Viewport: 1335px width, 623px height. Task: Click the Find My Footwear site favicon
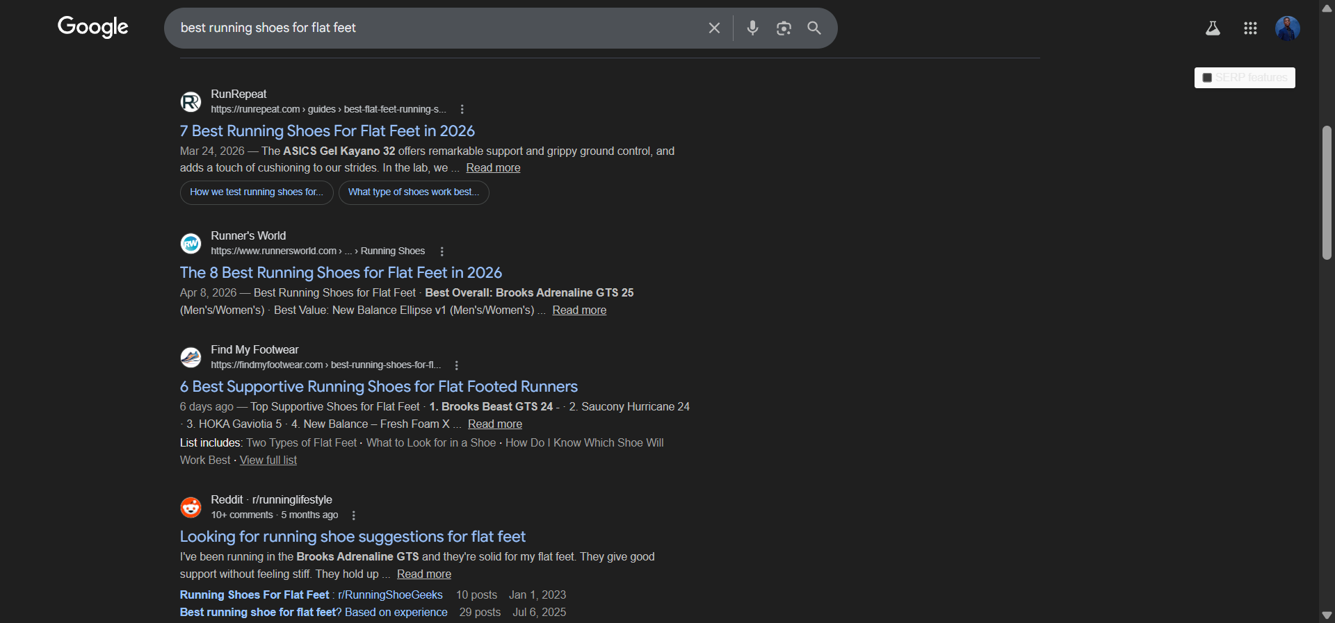[x=191, y=357]
